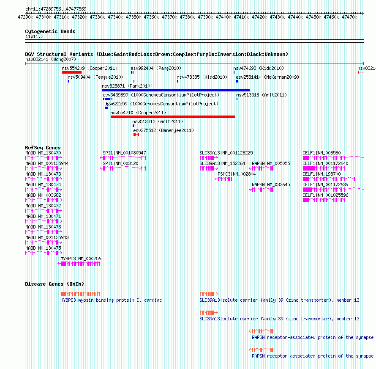The image size is (376, 369).
Task: Click the MADD|NM_130472 transcript label
Action: coord(43,206)
